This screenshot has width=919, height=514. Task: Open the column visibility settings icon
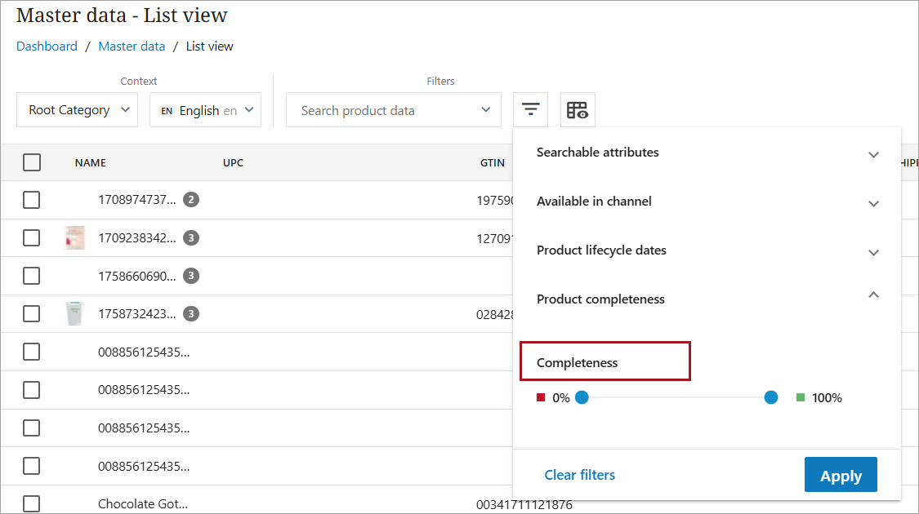[578, 110]
